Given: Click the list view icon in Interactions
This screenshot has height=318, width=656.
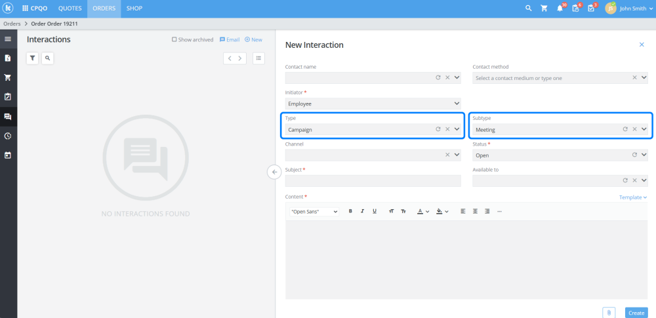Looking at the screenshot, I should (259, 58).
